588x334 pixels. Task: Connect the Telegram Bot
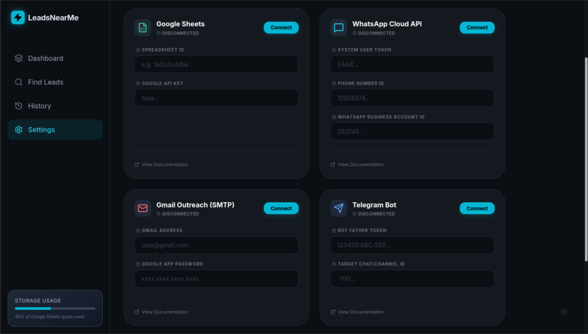click(477, 209)
